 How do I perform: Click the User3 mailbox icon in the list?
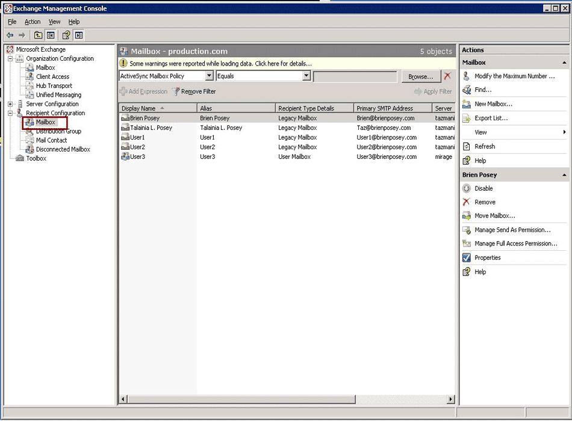coord(125,157)
